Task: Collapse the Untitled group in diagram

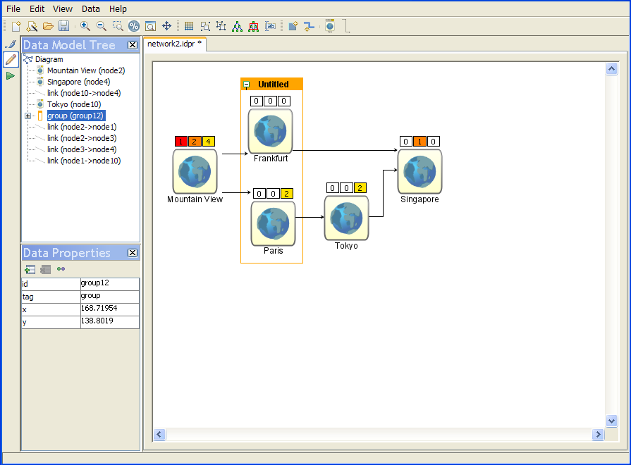Action: [x=247, y=85]
